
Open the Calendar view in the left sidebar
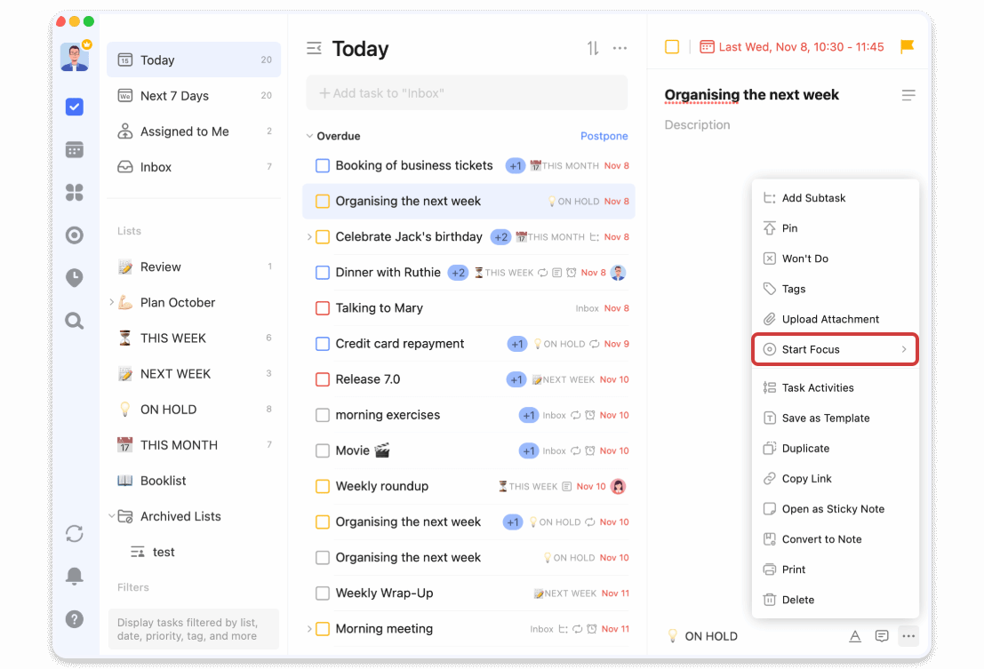coord(75,149)
